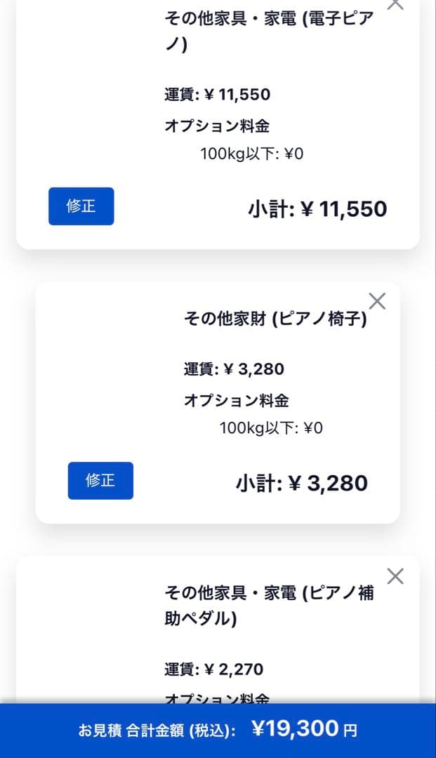Tap the お見積 合計金額 (税込) label

coord(157,731)
